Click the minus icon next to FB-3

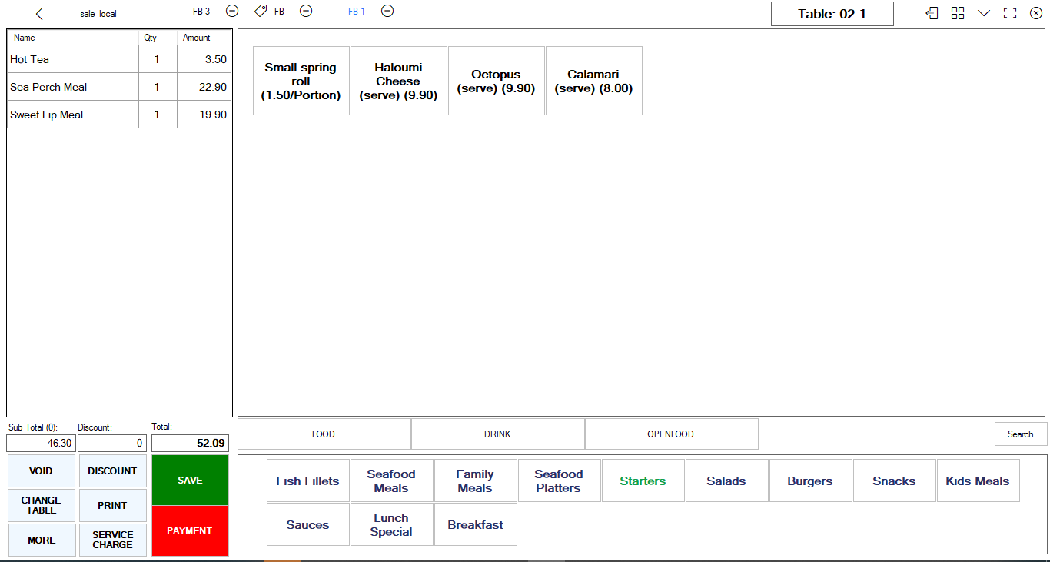tap(232, 11)
